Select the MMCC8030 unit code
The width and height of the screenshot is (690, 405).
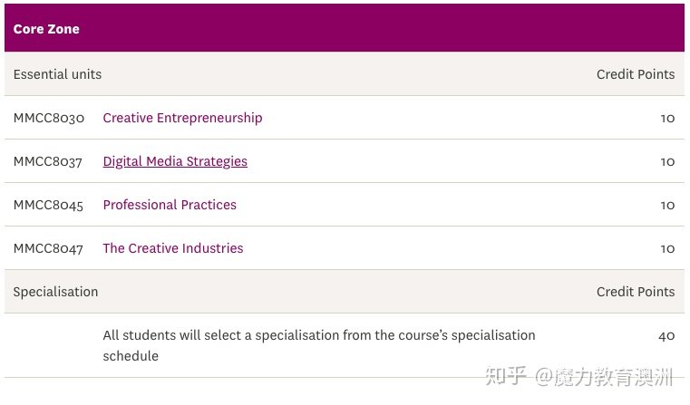pos(49,118)
